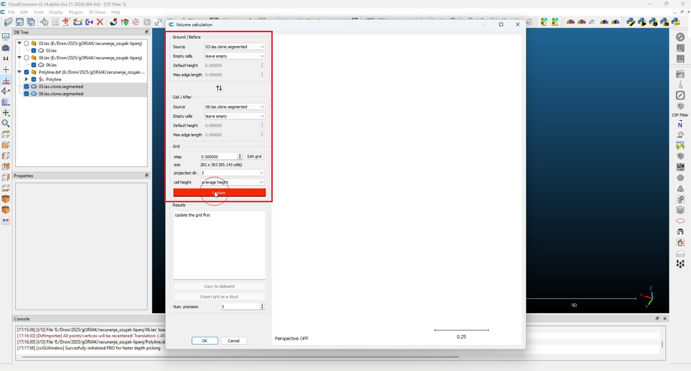Click the Open file folder icon
Screen dimensions: 691x371
click(8, 22)
